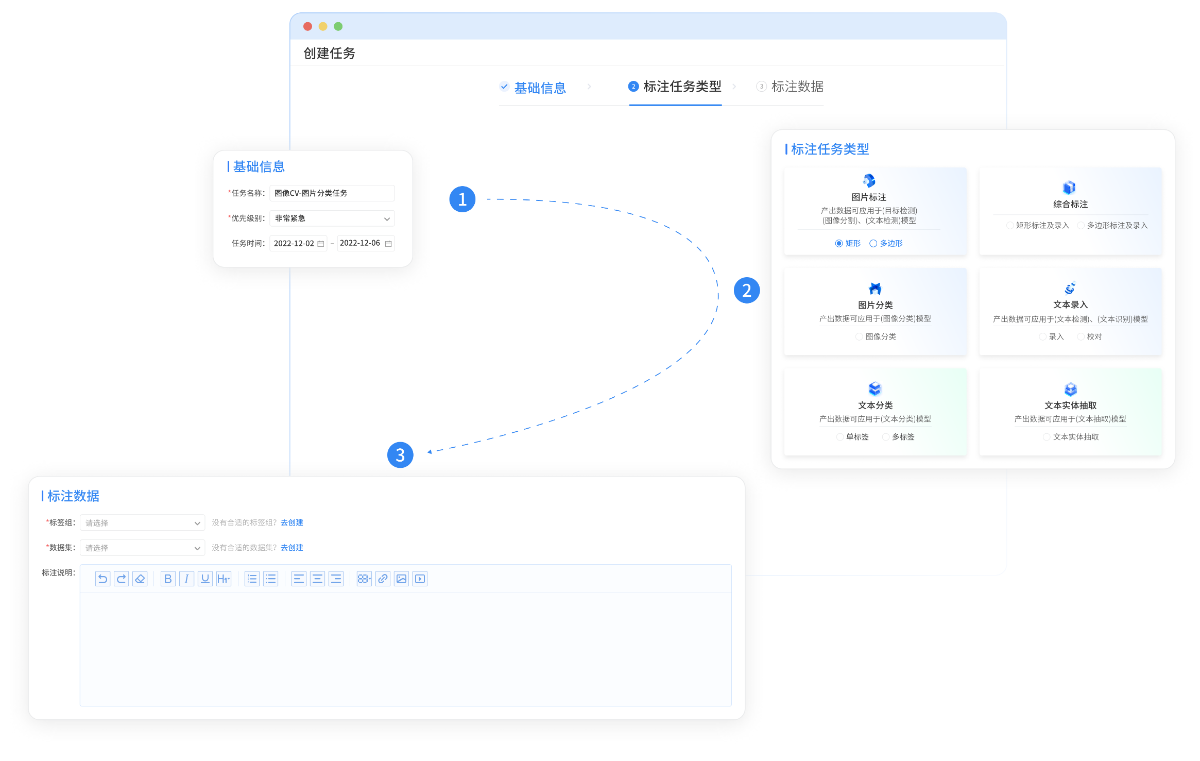The image size is (1200, 761).
Task: Click the end date field 2022-12-06
Action: coord(366,243)
